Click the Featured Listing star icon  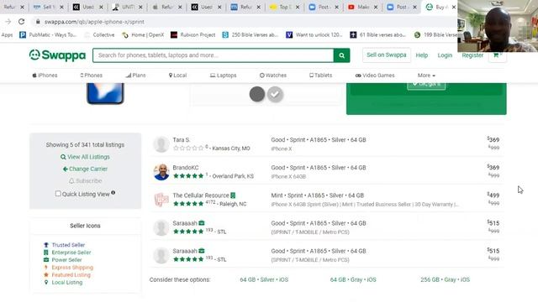(46, 274)
